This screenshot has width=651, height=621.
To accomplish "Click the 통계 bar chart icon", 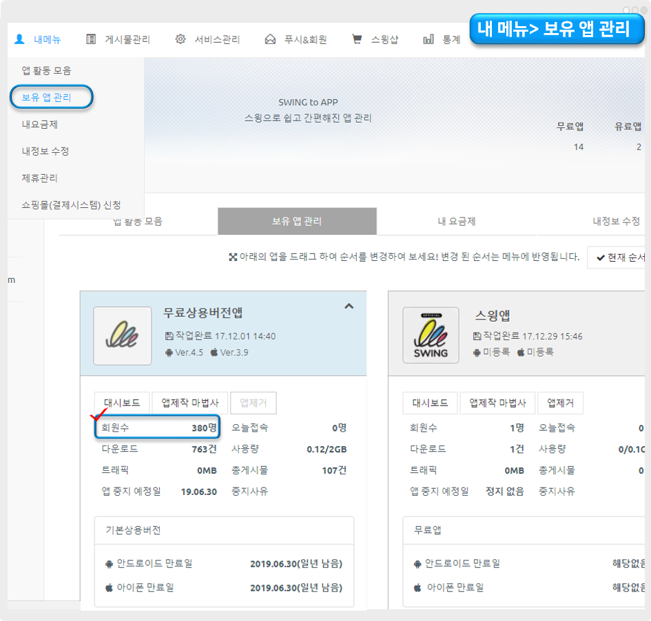I will (428, 39).
